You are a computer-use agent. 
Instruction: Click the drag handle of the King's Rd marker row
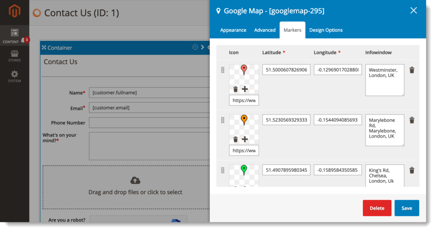(x=223, y=170)
